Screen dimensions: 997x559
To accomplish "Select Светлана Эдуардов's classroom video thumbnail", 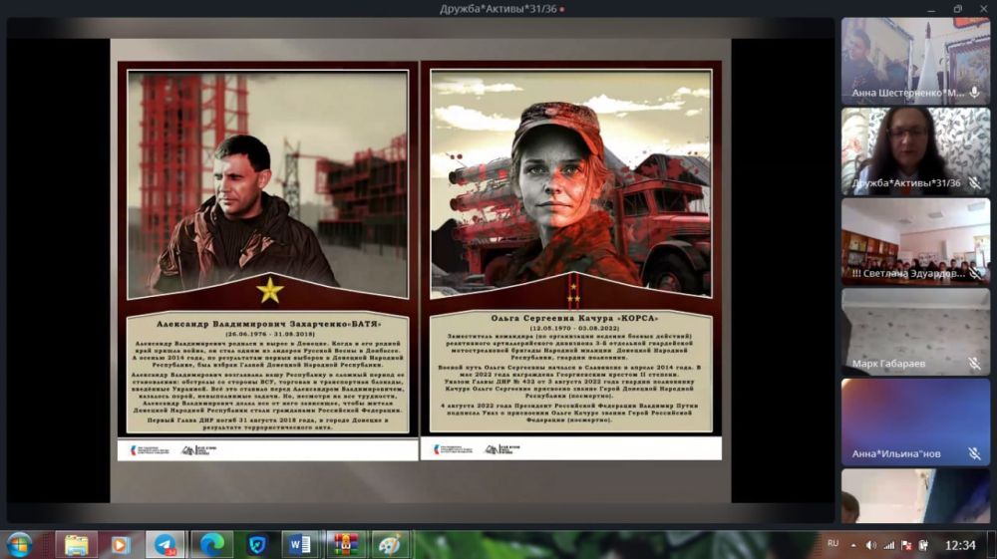I will [x=915, y=241].
